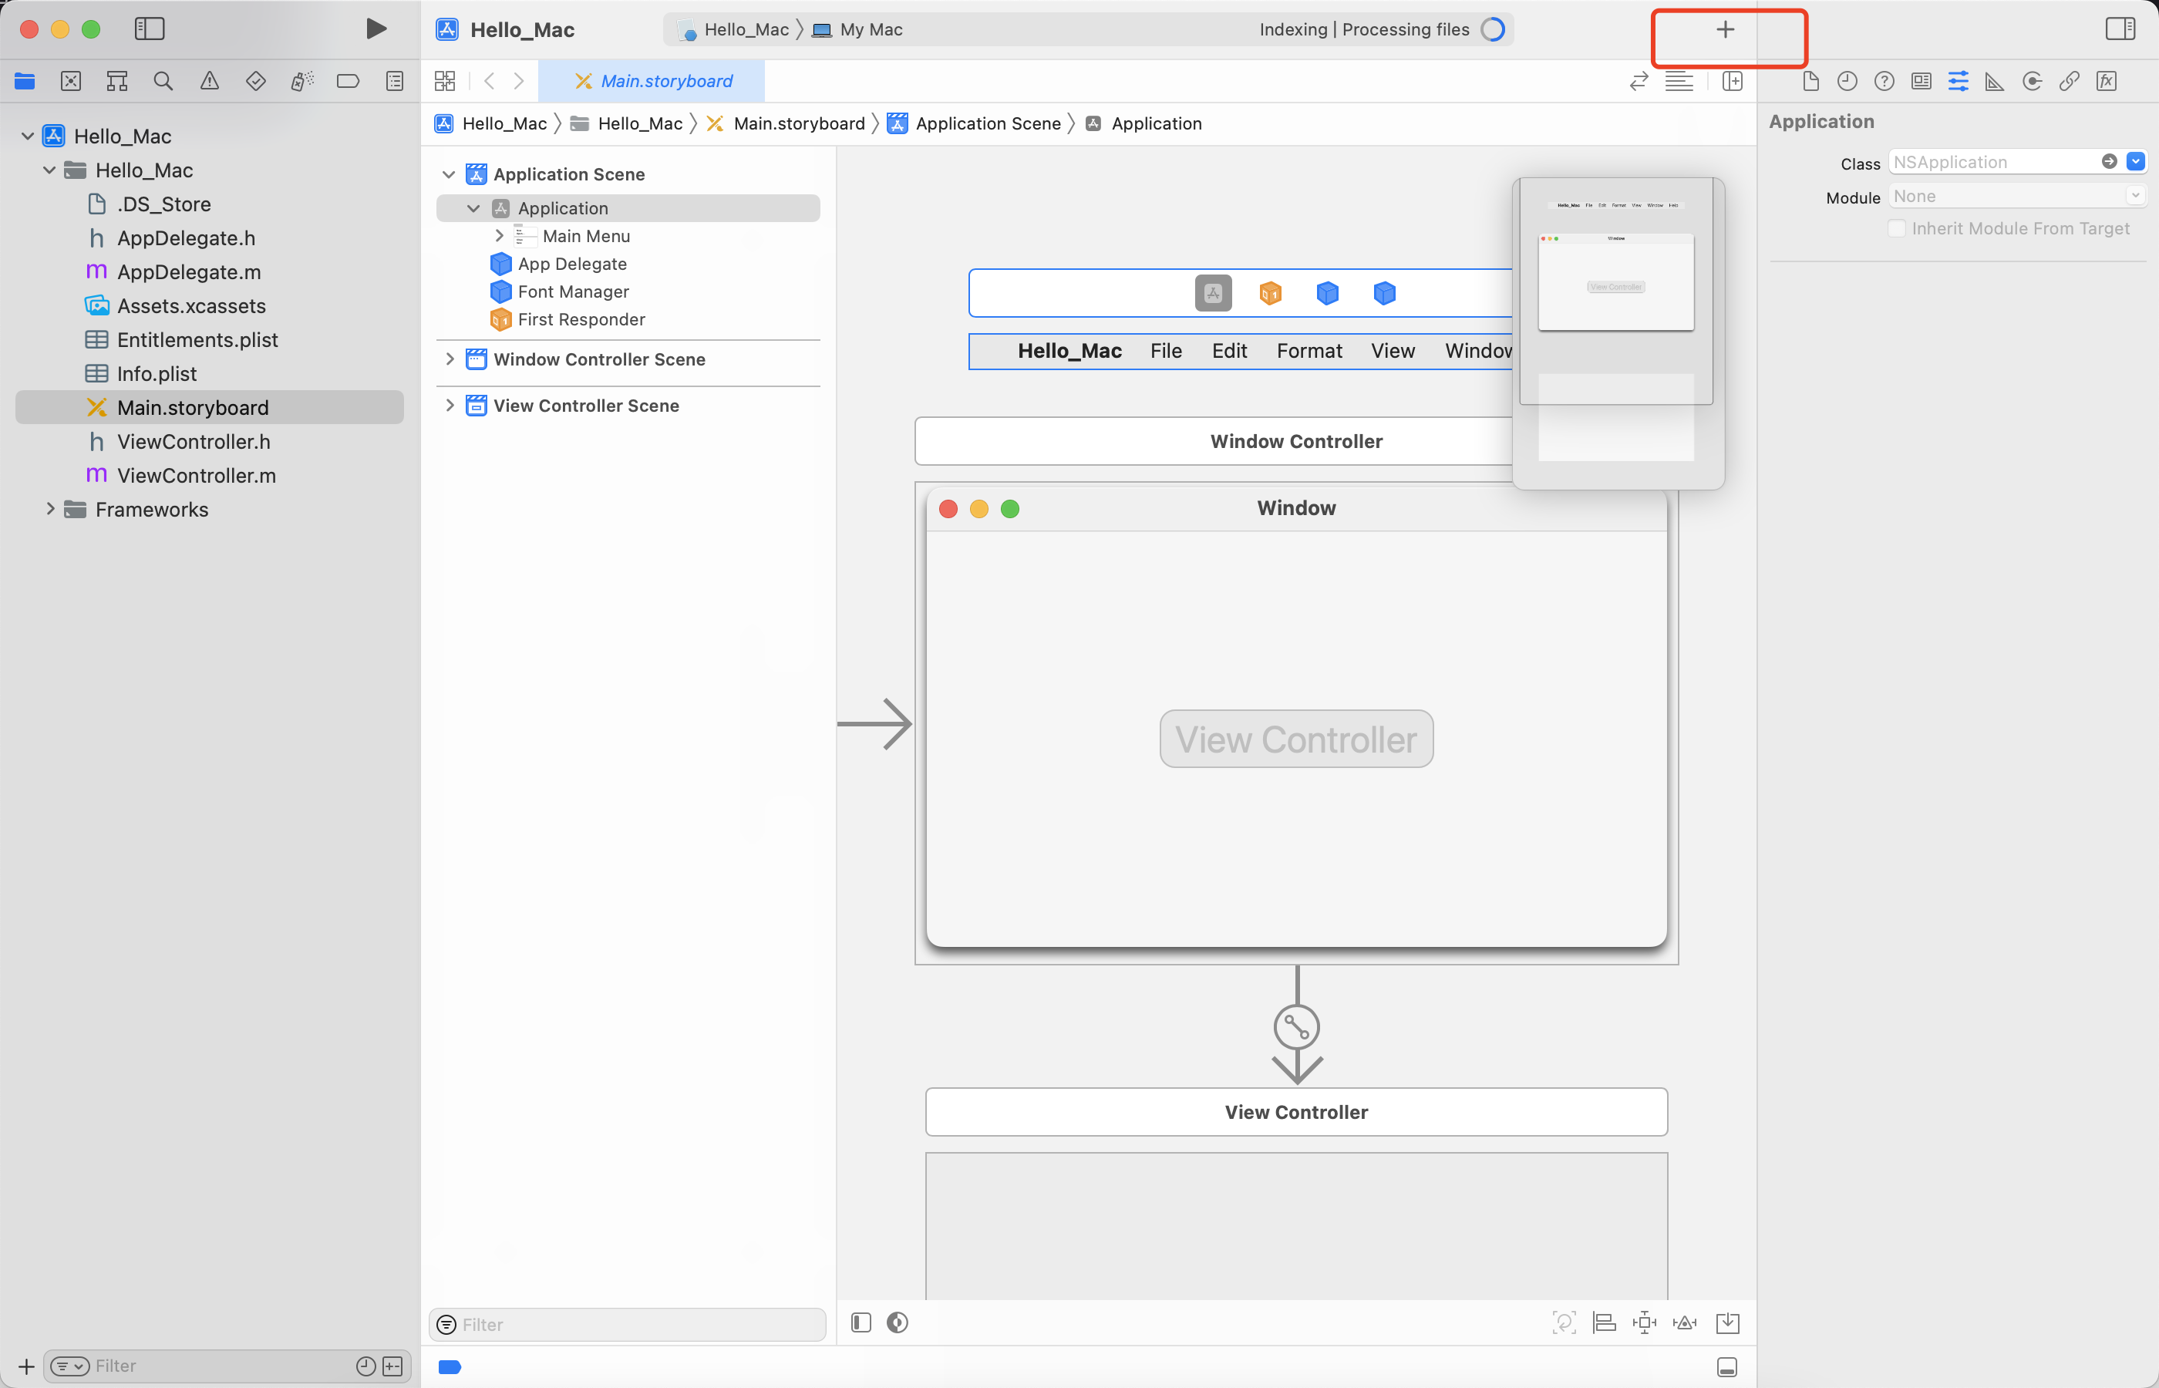The width and height of the screenshot is (2159, 1388).
Task: Expand the Frameworks folder
Action: (50, 509)
